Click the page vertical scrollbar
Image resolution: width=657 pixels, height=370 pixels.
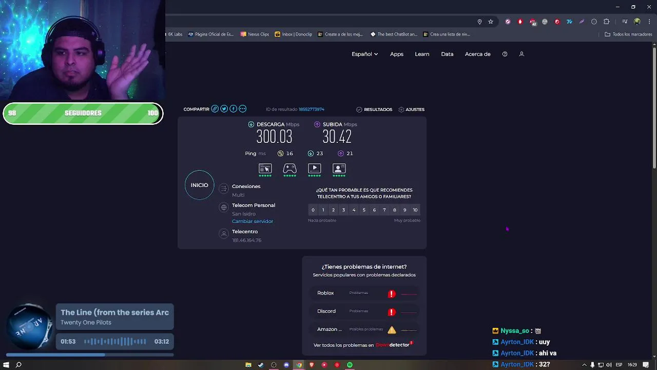pyautogui.click(x=654, y=108)
